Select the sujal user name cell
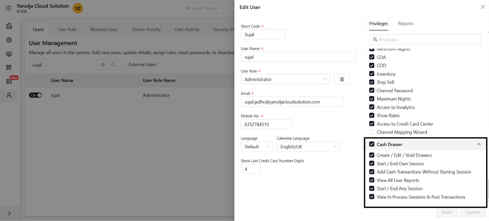Viewport: 489px width, 221px height. [x=55, y=95]
